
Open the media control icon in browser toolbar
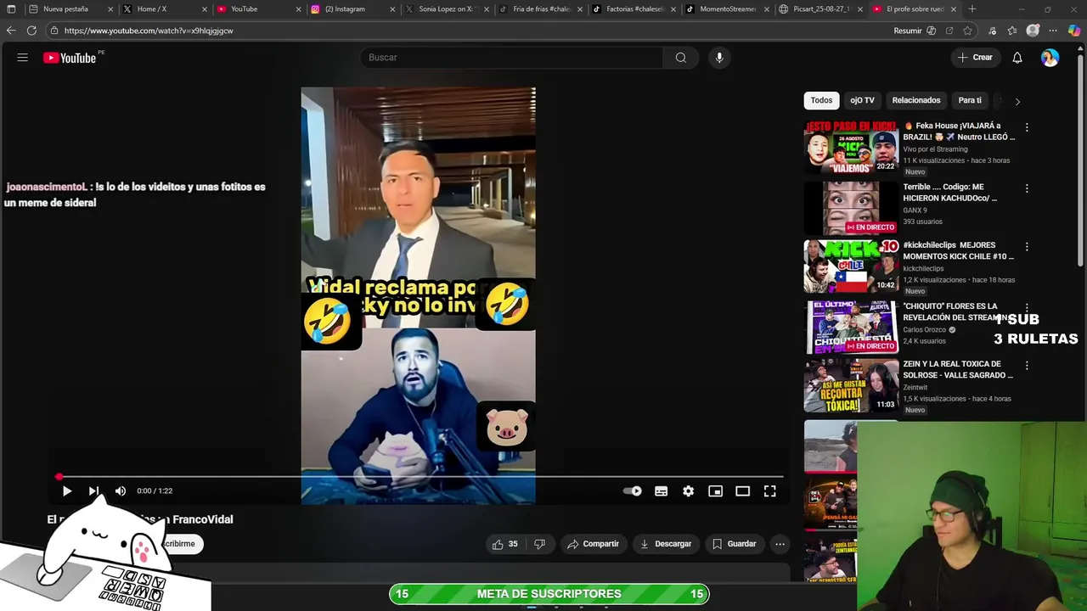coord(992,31)
